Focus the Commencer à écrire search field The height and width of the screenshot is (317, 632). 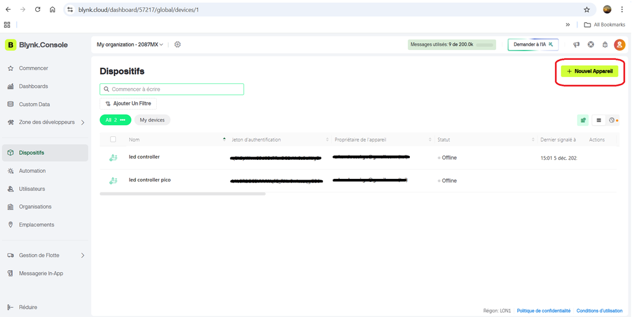[x=172, y=89]
